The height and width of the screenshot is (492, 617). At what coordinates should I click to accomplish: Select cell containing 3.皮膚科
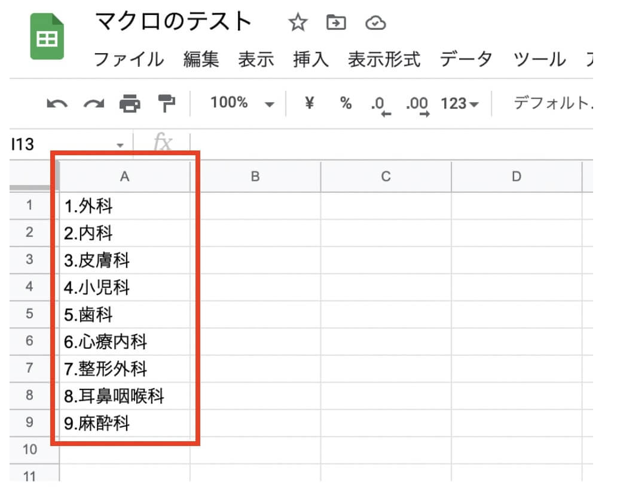[125, 260]
